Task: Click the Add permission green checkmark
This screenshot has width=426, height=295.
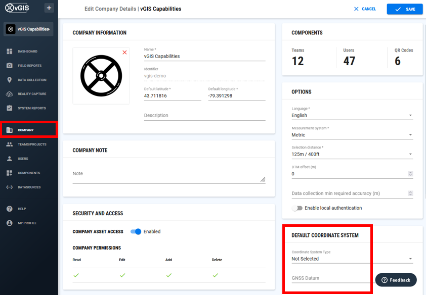Action: pyautogui.click(x=169, y=275)
